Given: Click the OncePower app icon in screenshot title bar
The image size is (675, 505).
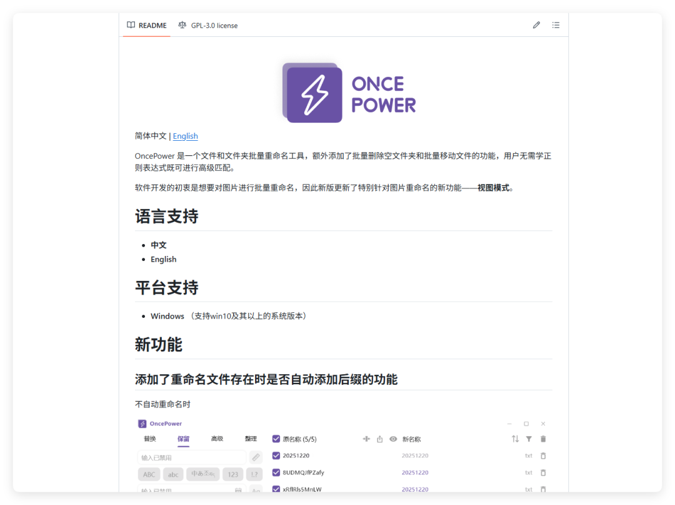Looking at the screenshot, I should coord(142,424).
